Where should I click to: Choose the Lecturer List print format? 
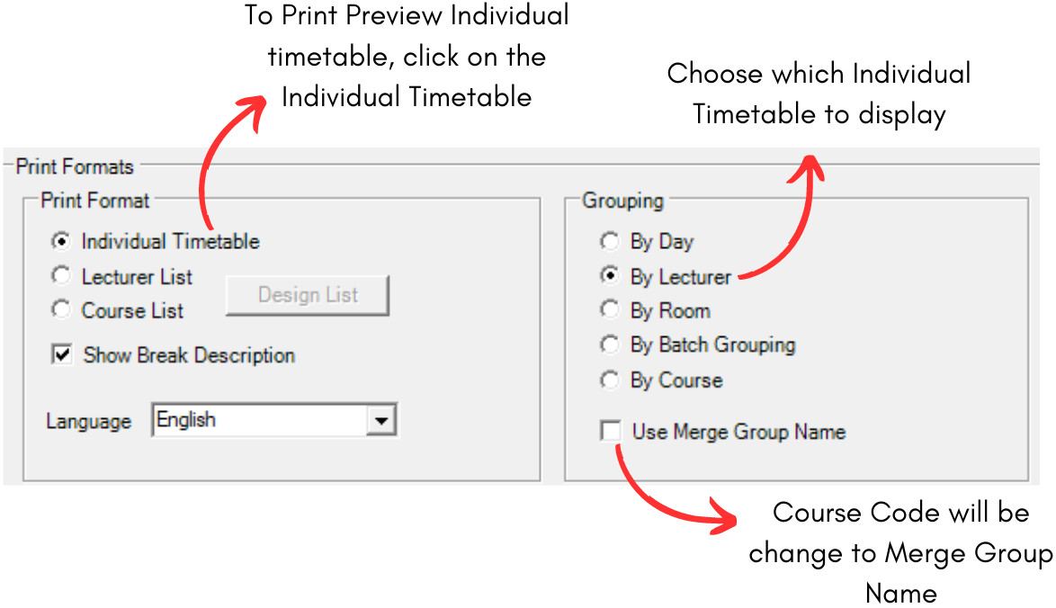click(61, 276)
